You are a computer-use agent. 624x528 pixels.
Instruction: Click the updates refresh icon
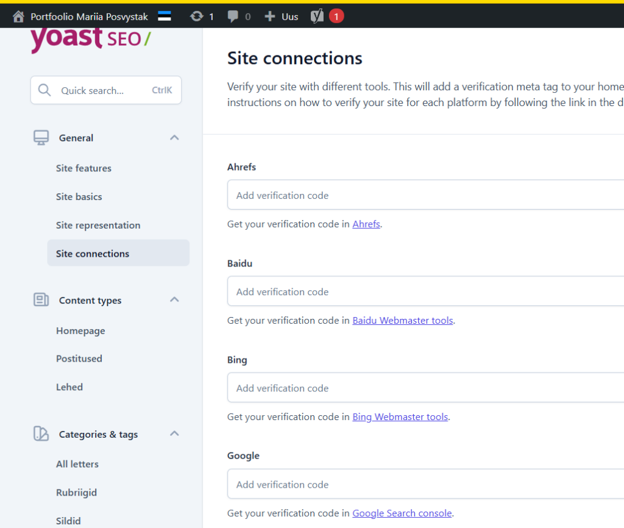(x=196, y=16)
